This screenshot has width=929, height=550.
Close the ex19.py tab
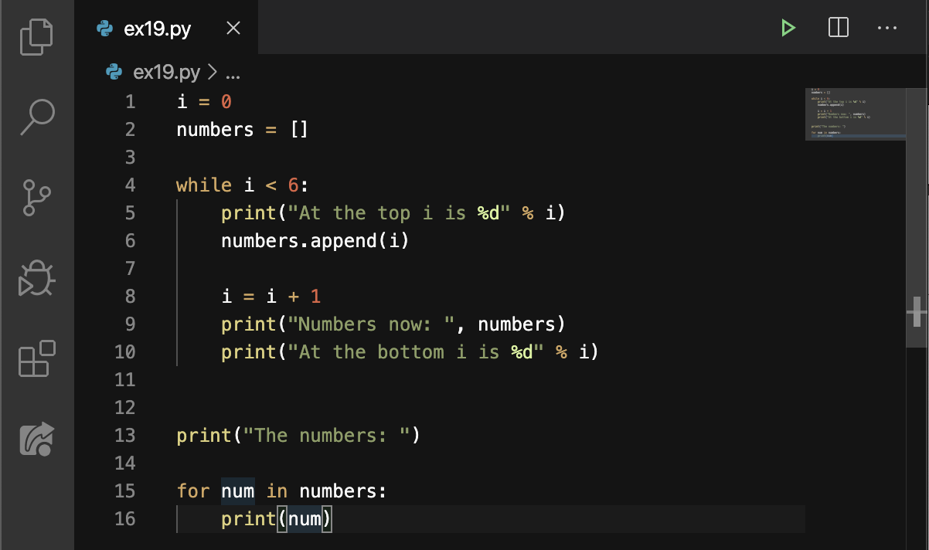[x=233, y=29]
